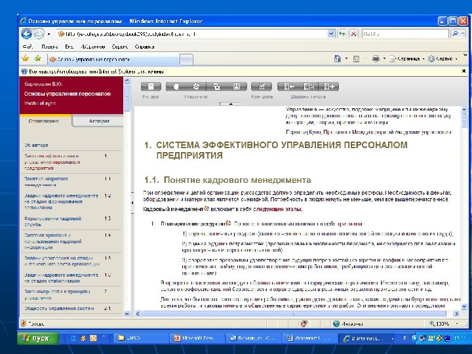Narrow the text width with left-arrow icon
This screenshot has width=472, height=354.
point(288,87)
